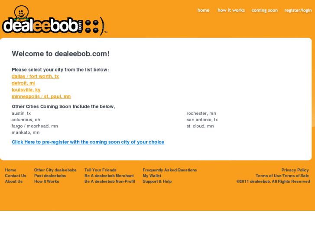Open the Contact Us footer link
Screen dimensions: 315x236
[x=16, y=176]
